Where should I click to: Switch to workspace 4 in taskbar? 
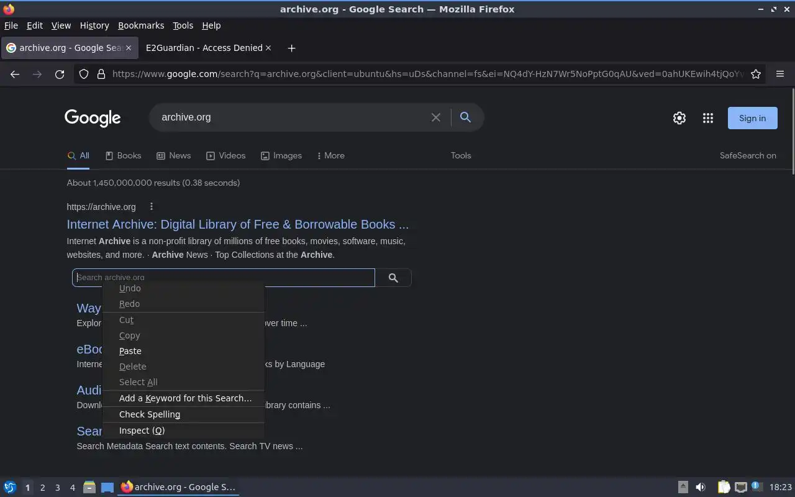point(72,488)
